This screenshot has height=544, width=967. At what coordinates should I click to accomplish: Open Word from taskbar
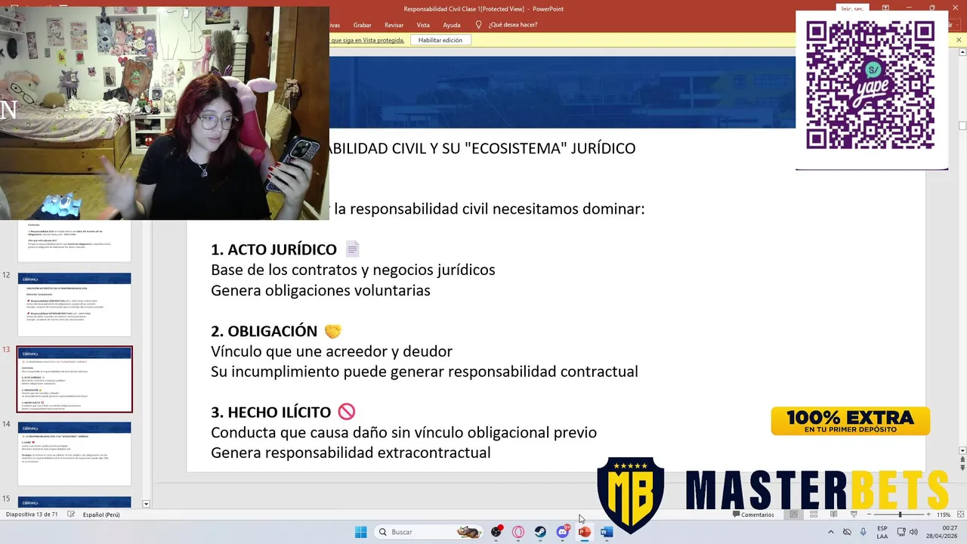[x=606, y=532]
